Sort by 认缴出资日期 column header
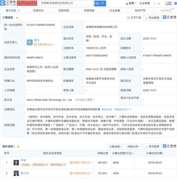This screenshot has width=177, height=183. click(x=155, y=153)
